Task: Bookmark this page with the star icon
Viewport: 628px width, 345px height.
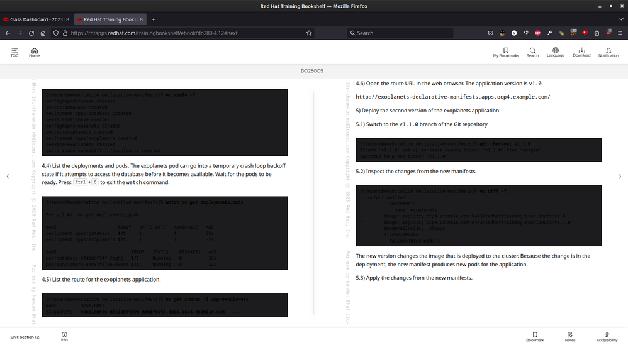Action: tap(309, 33)
